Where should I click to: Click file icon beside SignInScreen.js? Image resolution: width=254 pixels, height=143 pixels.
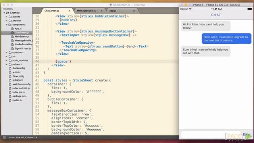coord(12,48)
